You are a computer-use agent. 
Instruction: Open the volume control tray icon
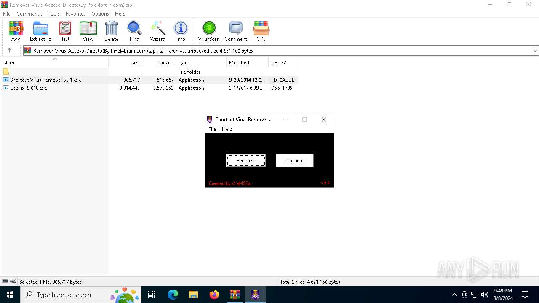[485, 295]
